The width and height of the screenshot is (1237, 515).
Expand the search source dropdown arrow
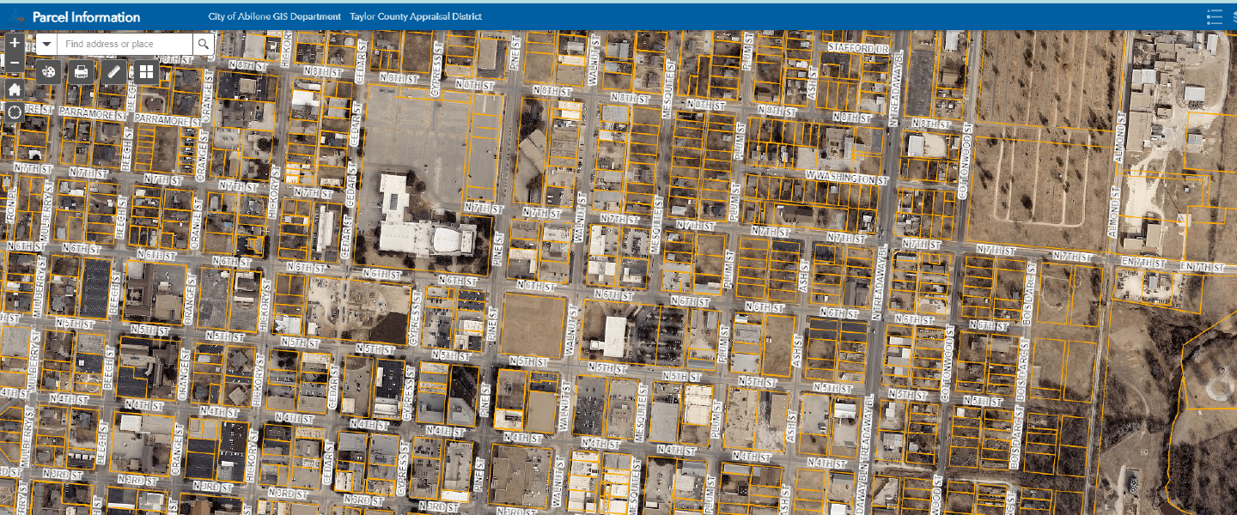(x=46, y=45)
